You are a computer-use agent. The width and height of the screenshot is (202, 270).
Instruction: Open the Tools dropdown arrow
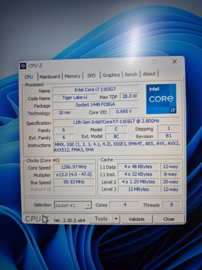[116, 219]
